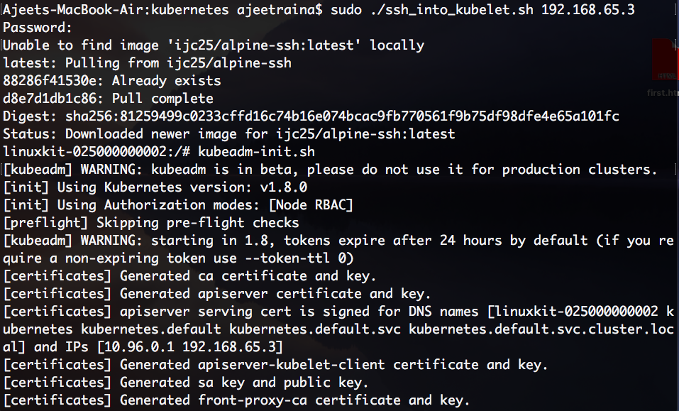
Task: Select the first.html desktop file label
Action: click(663, 92)
